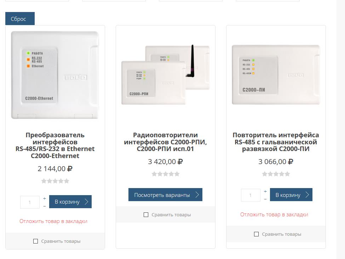This screenshot has width=345, height=259.
Task: Add С2000-ПИ to cart with В корзину
Action: click(291, 195)
